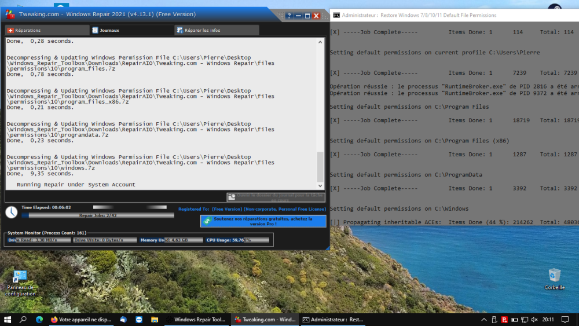Click the log line Done, 0,78 seconds.

40,74
